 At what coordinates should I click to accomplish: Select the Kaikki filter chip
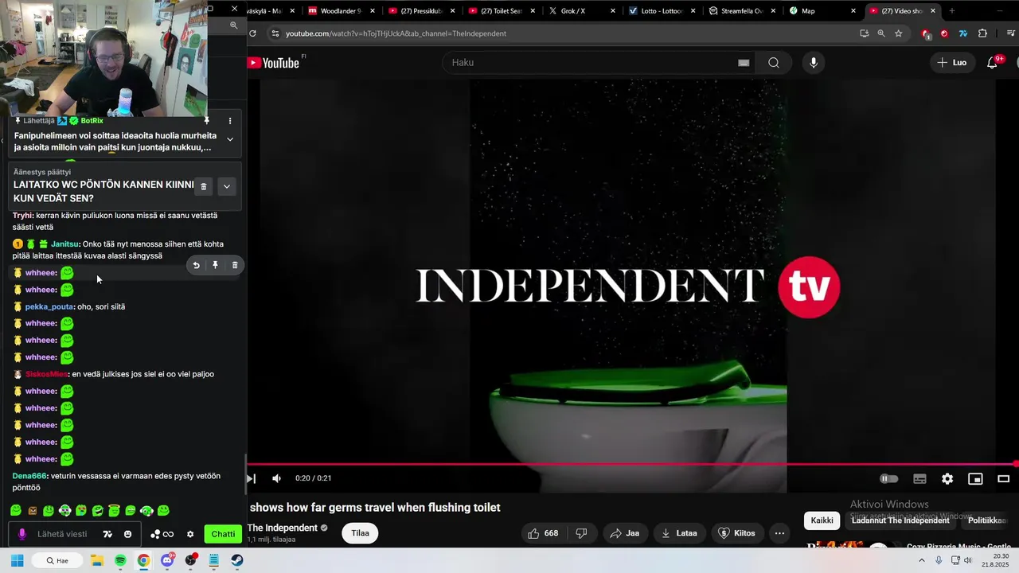pos(822,520)
